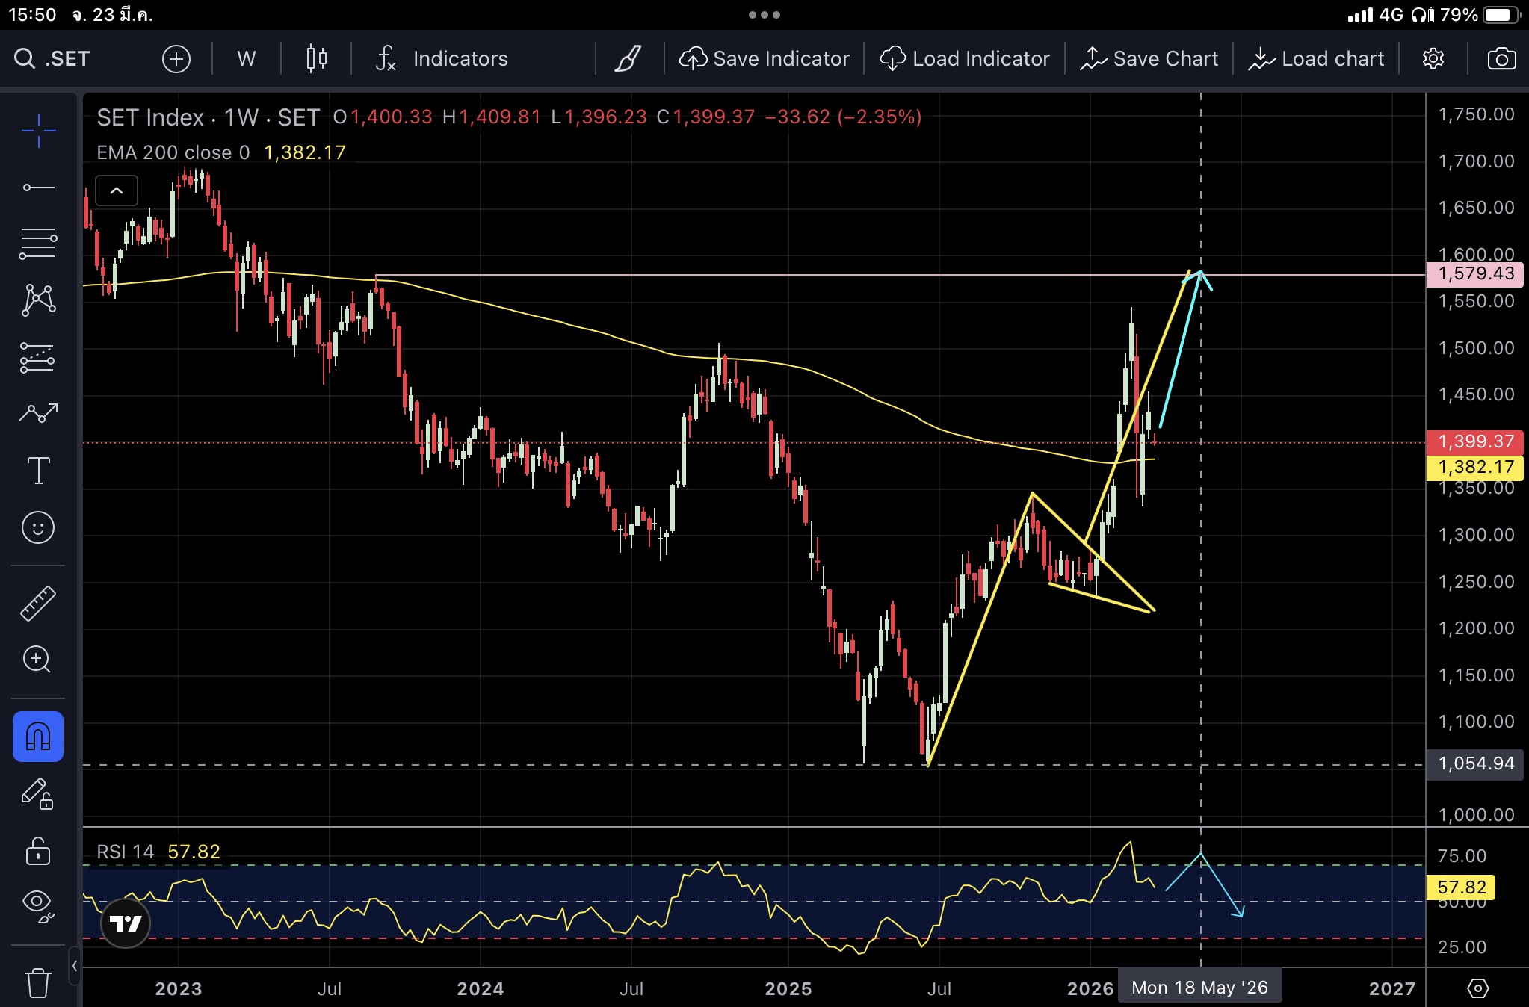The image size is (1529, 1007).
Task: Toggle lock all drawing tools
Action: coord(38,850)
